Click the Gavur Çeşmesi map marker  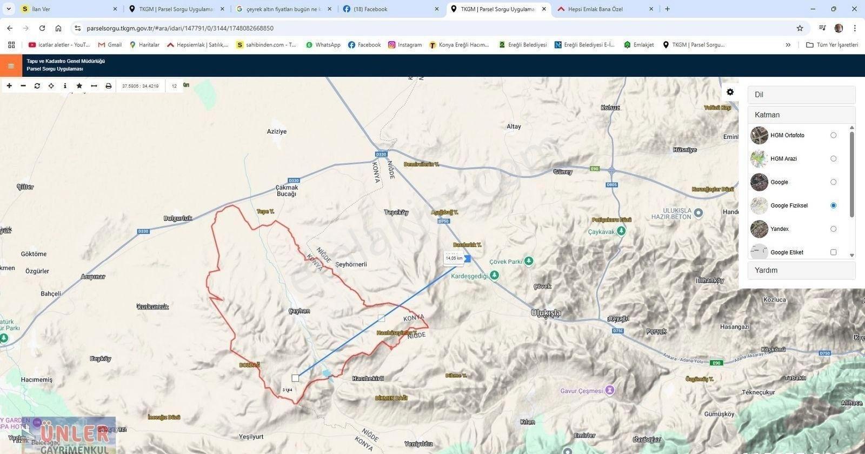tap(610, 390)
